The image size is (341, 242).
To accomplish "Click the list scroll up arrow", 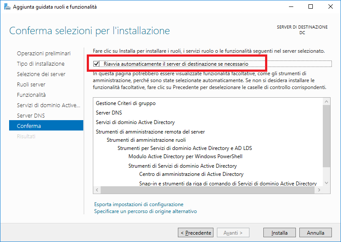I will [326, 102].
